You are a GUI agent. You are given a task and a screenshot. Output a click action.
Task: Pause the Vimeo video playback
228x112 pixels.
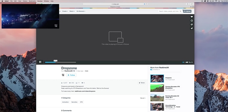click(x=40, y=62)
